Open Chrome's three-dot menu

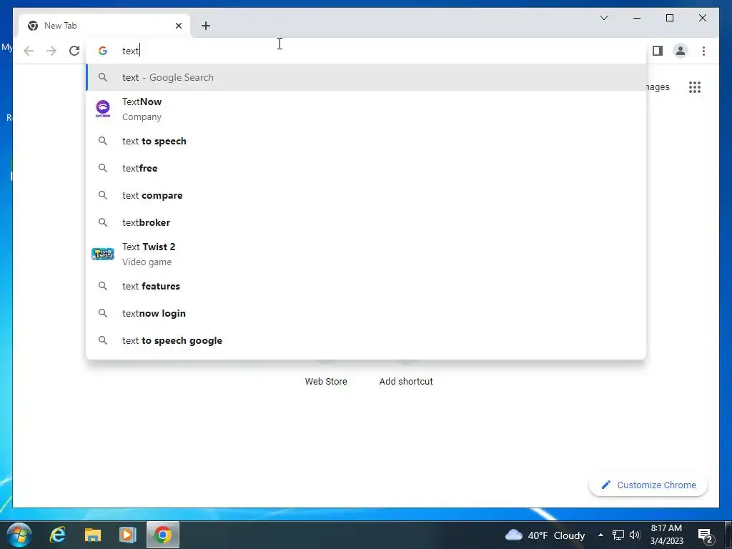(703, 51)
